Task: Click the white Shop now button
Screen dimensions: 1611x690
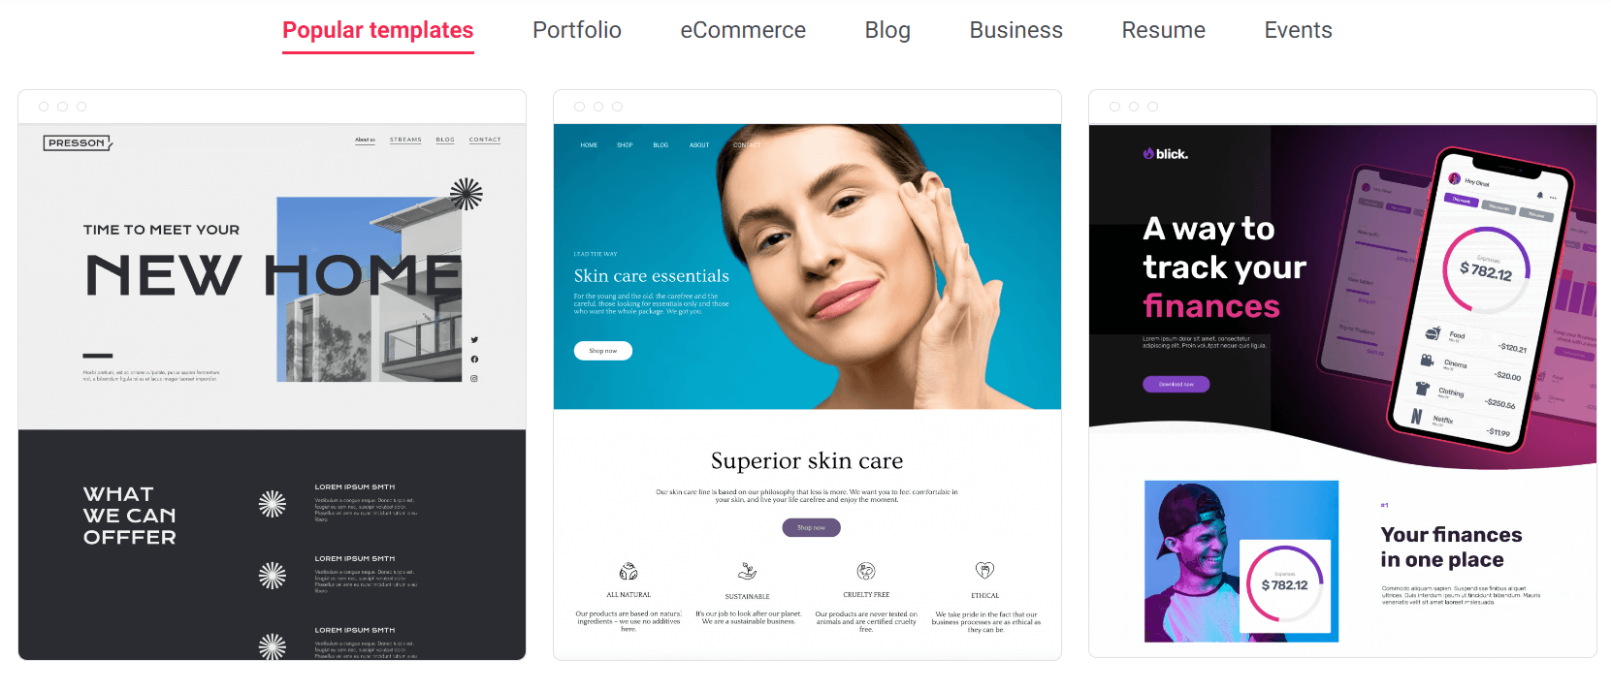Action: (x=603, y=351)
